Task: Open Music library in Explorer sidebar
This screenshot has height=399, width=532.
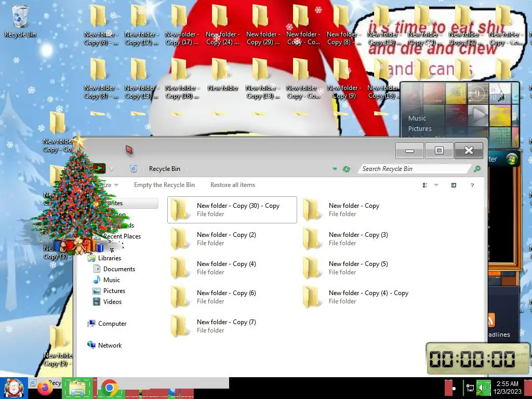Action: 111,280
